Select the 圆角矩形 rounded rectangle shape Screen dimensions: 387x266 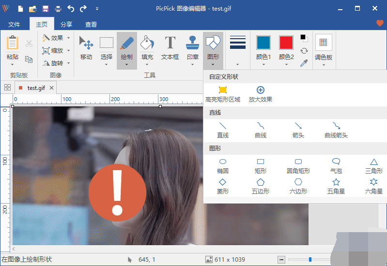click(x=298, y=166)
